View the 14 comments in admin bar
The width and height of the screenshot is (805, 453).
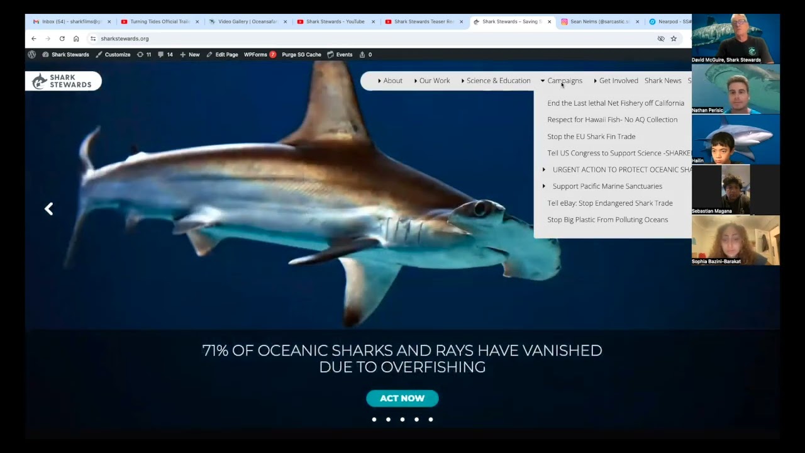click(x=165, y=55)
